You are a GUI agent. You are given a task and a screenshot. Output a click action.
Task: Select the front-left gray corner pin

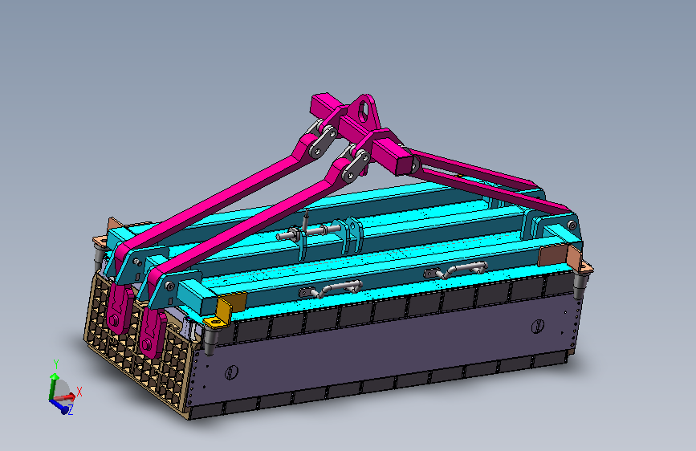click(x=210, y=341)
